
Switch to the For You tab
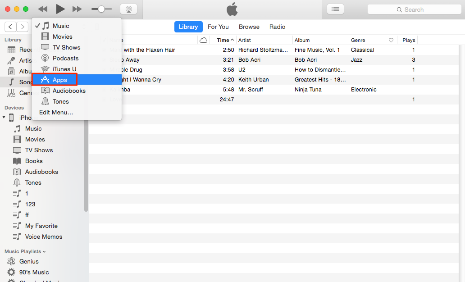tap(218, 27)
